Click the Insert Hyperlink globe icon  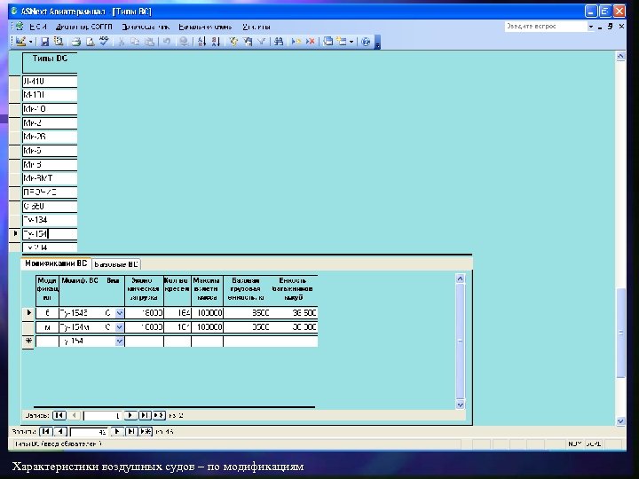pos(185,42)
